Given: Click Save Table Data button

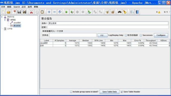Looking at the screenshot, I should pos(109,92).
